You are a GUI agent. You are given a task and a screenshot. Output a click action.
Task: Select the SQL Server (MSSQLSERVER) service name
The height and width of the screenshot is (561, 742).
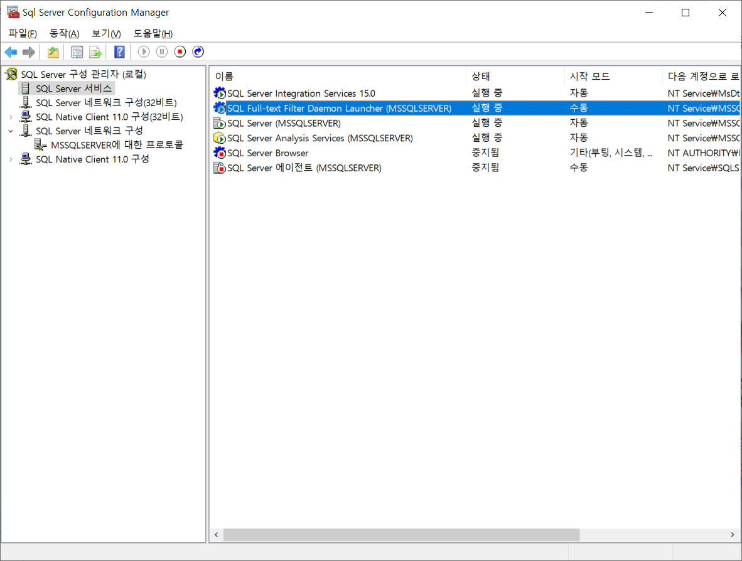[x=284, y=123]
